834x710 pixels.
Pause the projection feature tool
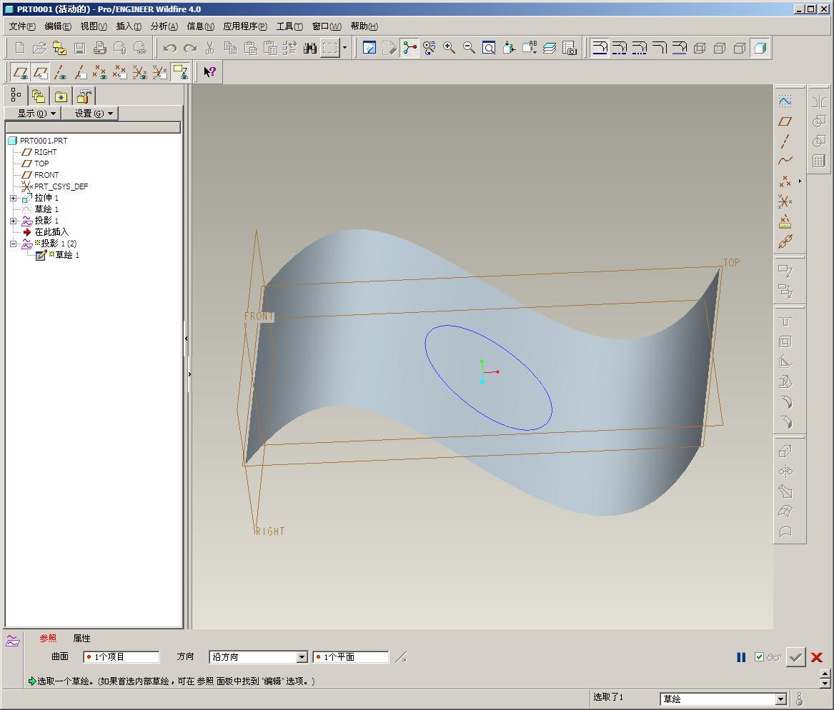pos(741,657)
